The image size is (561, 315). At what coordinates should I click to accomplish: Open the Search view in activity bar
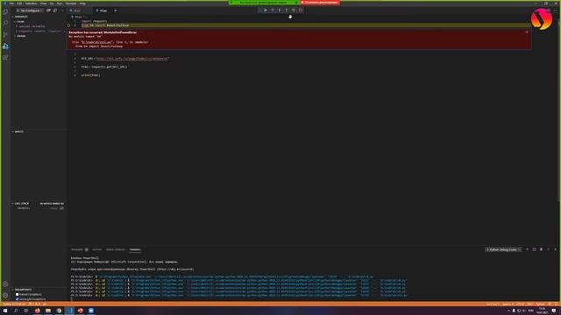5,24
